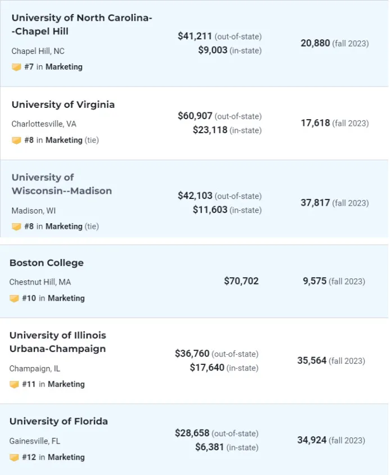Click ranking badge icon for Wisconsin--Madison

pyautogui.click(x=16, y=227)
